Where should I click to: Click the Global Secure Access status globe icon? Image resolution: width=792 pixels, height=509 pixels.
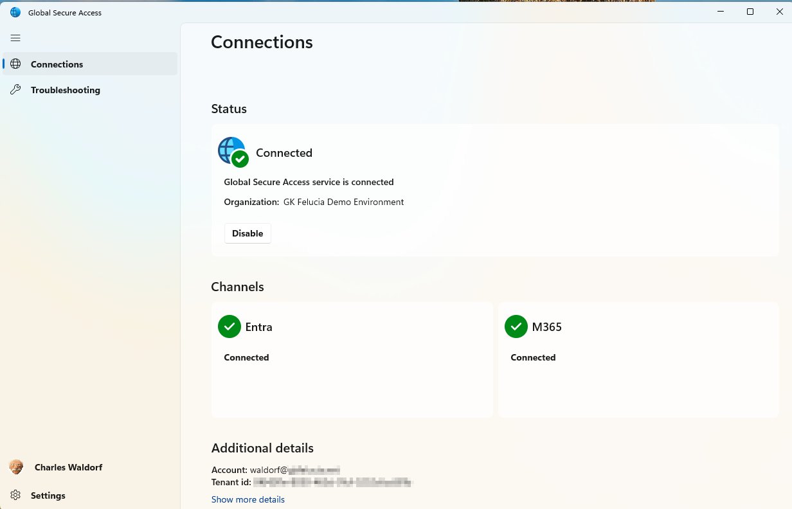tap(231, 150)
